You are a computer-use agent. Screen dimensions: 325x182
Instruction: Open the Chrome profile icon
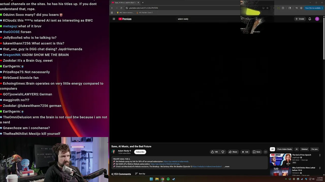[301, 8]
